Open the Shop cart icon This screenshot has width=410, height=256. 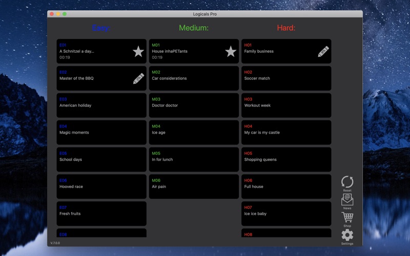(x=347, y=217)
